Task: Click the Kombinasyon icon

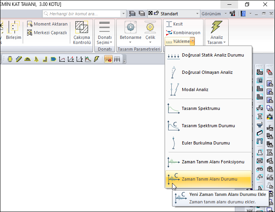Action: point(169,33)
